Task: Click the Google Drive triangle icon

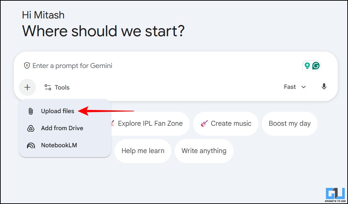Action: click(31, 128)
